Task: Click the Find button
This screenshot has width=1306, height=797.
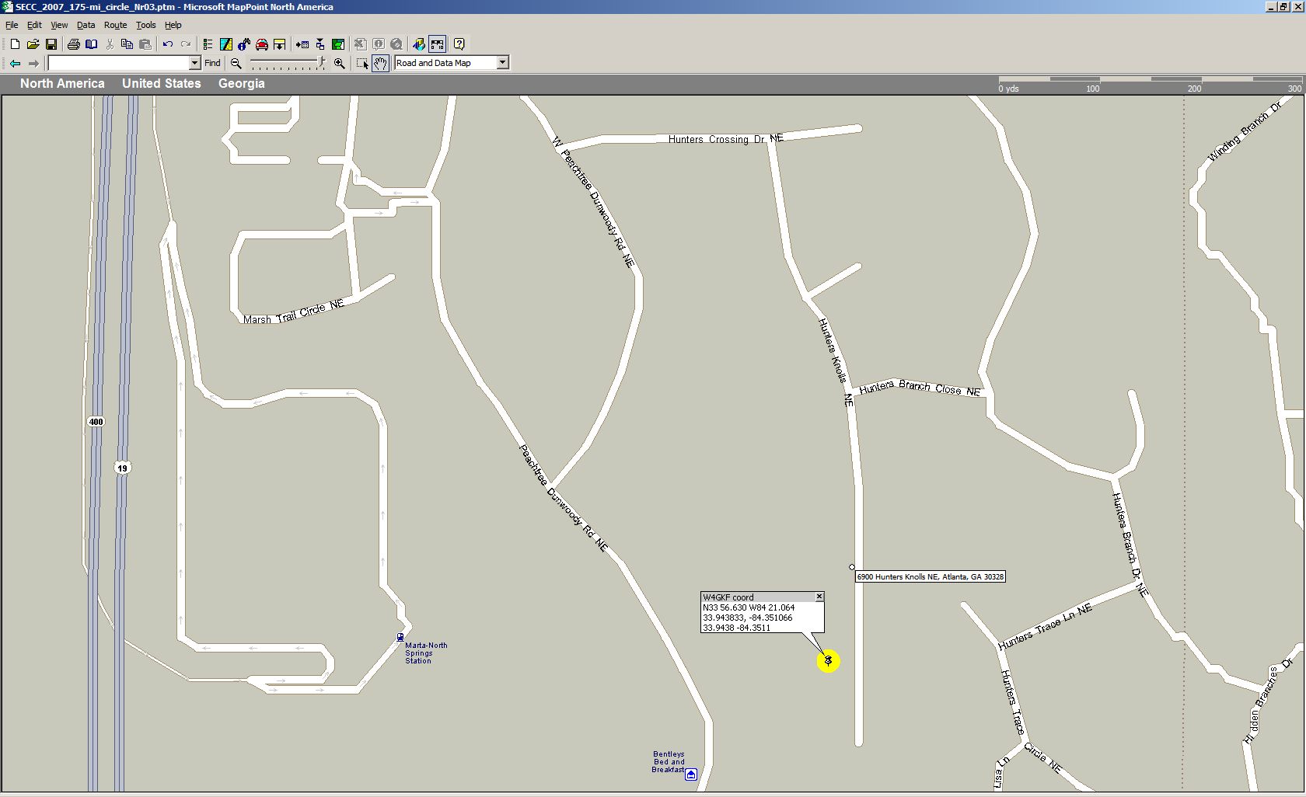Action: click(x=212, y=63)
